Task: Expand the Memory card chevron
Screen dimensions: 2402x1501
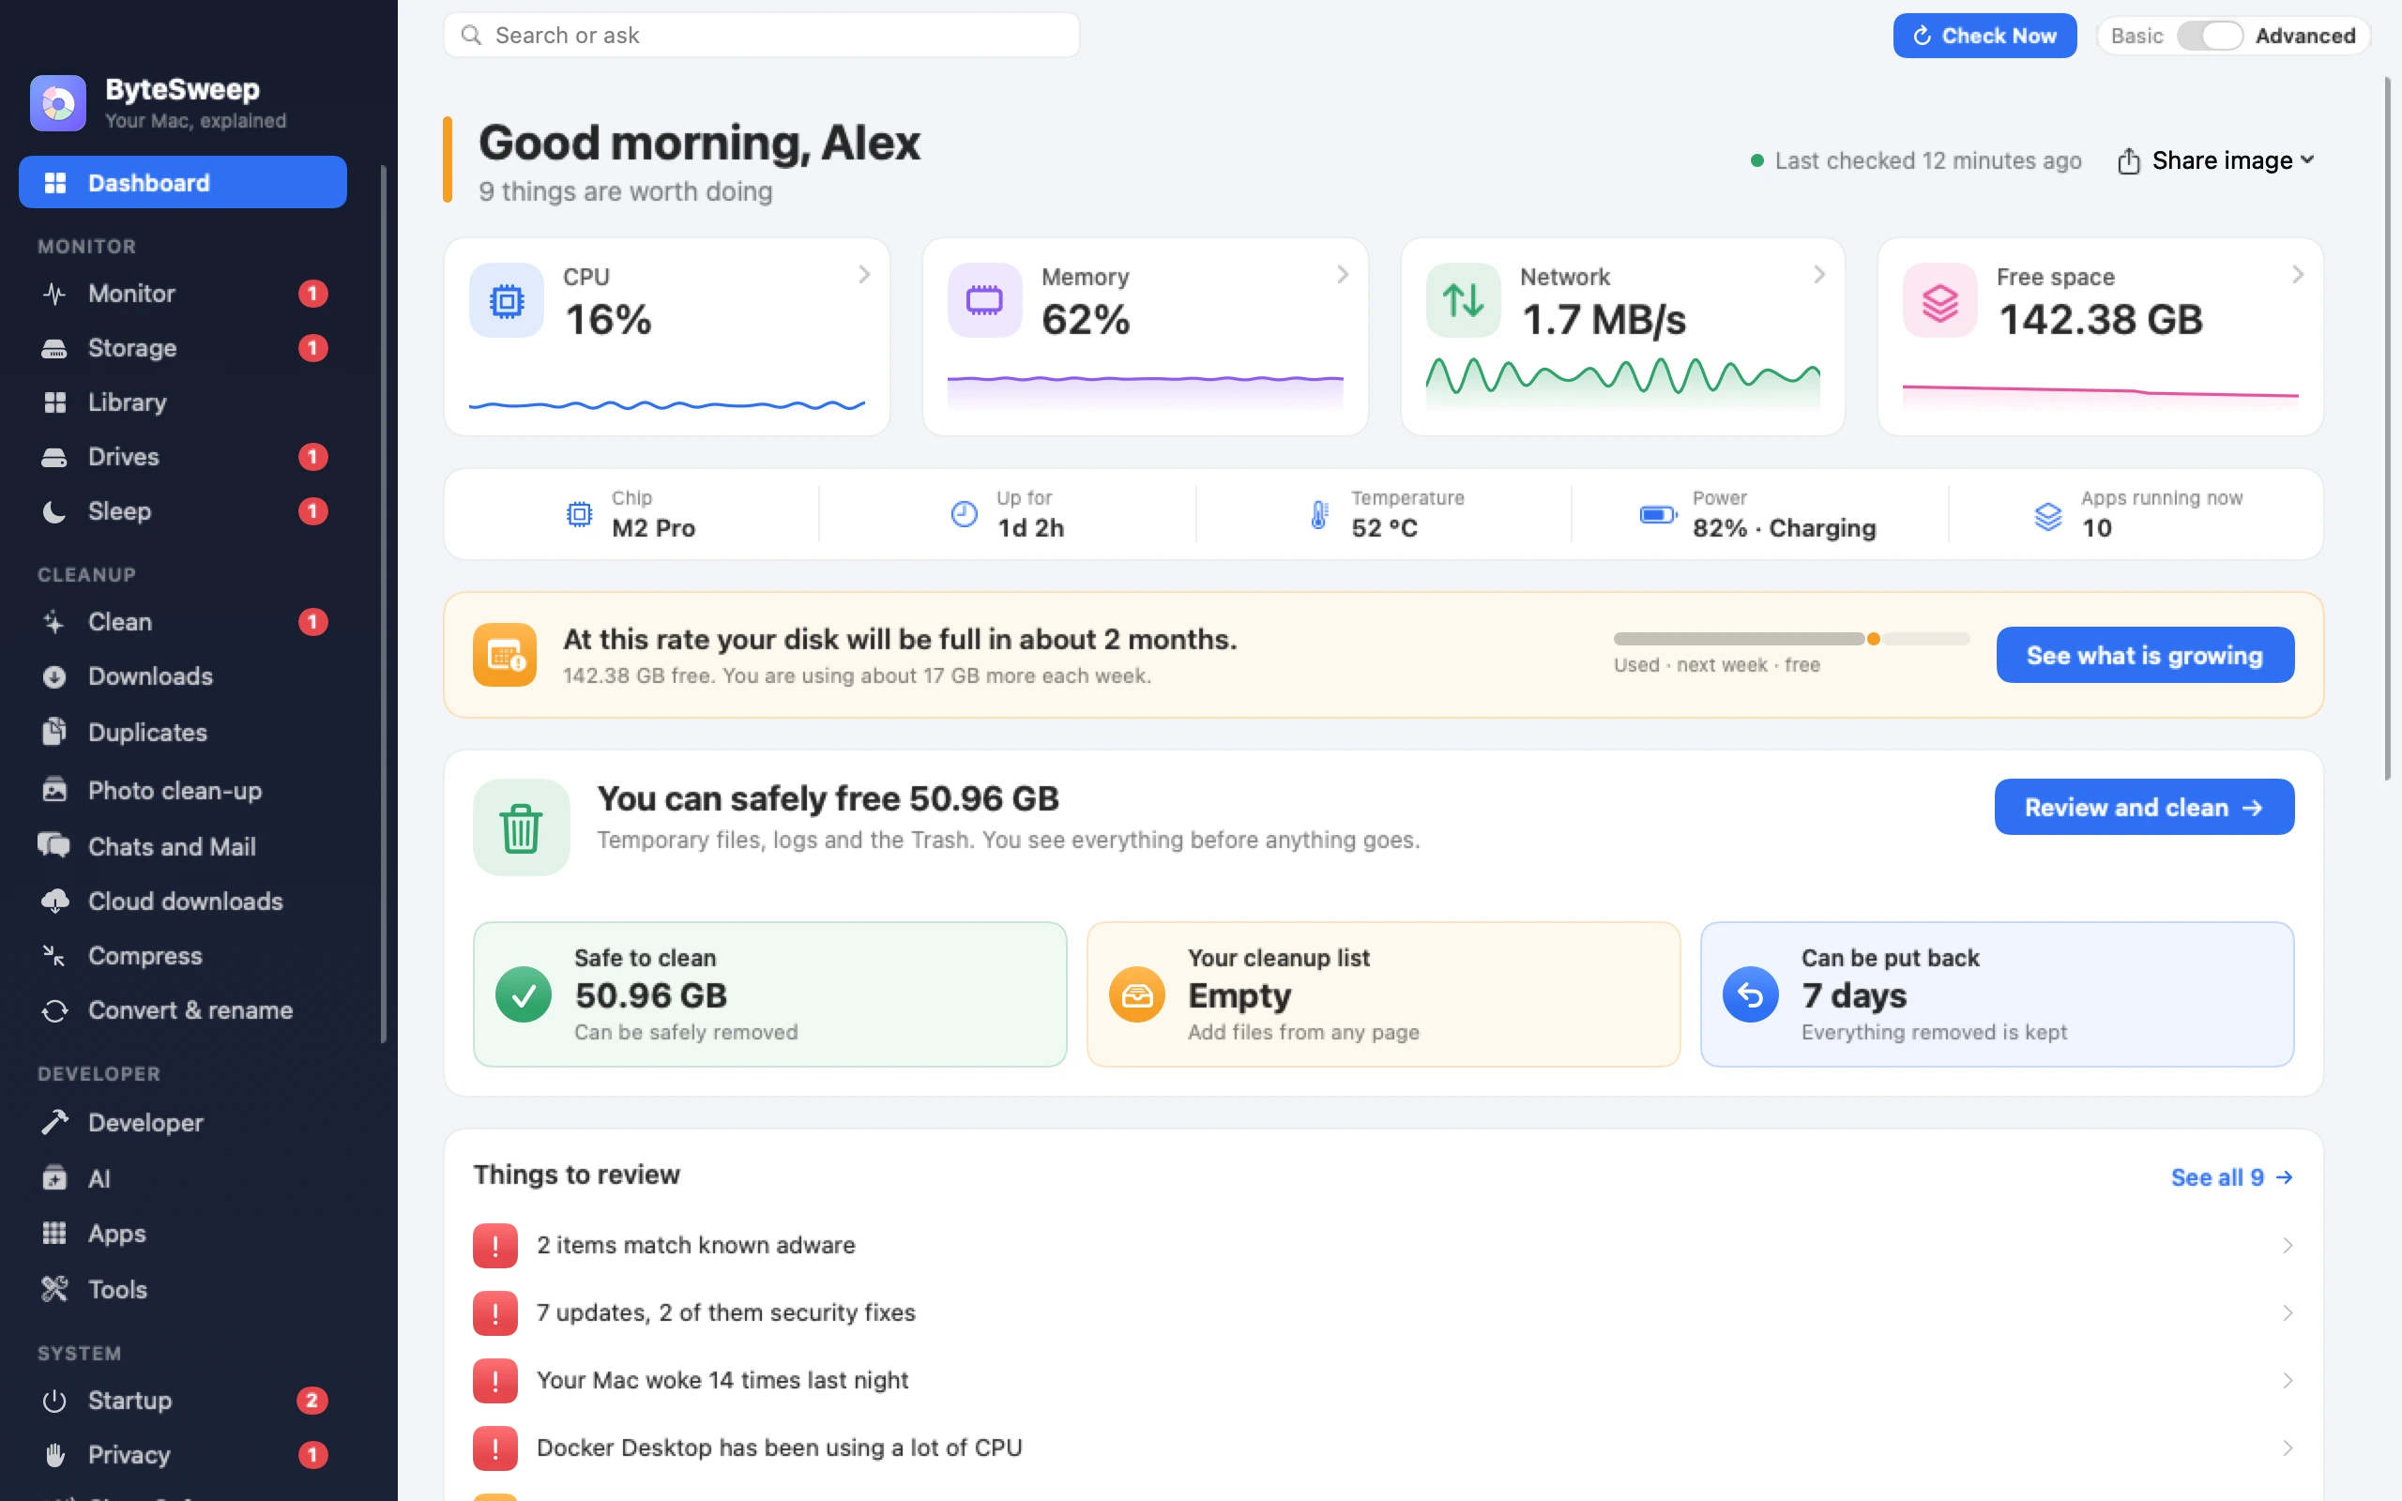Action: tap(1342, 275)
